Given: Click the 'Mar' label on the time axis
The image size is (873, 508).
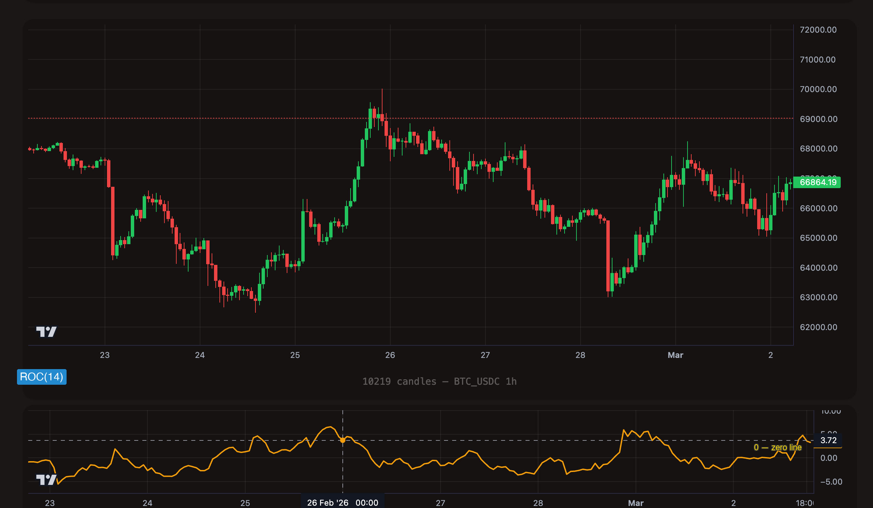Looking at the screenshot, I should (675, 355).
